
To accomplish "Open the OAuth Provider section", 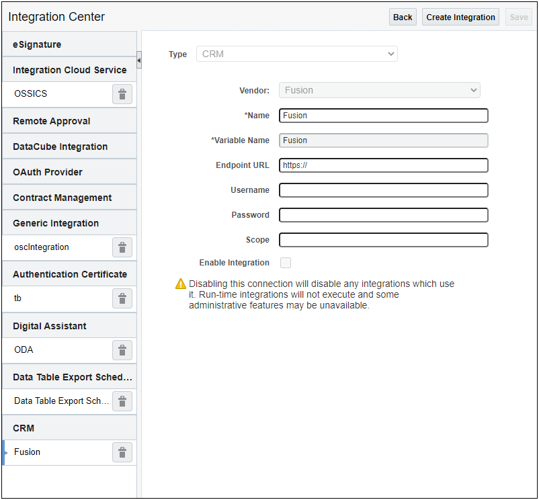I will [48, 172].
